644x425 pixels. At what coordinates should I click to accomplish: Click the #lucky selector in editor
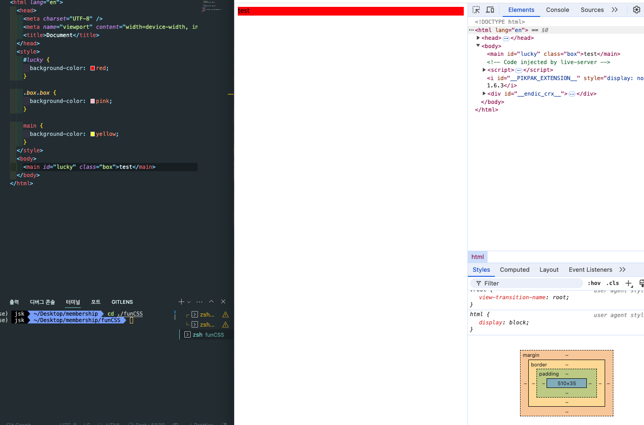[x=33, y=60]
